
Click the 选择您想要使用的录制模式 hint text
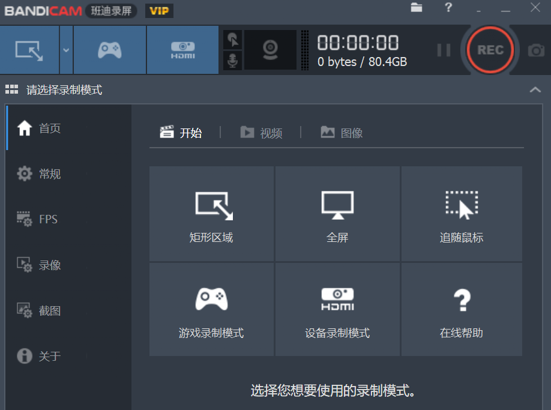333,391
